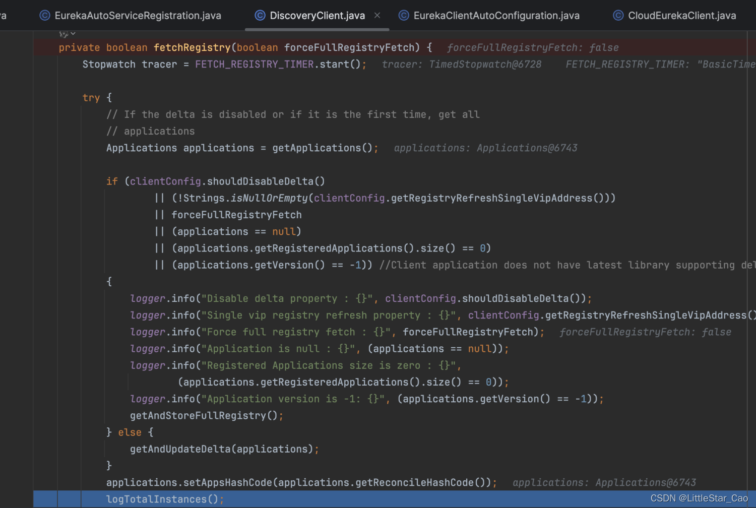Click the class icon on CloudEurekaClient.java tab
The width and height of the screenshot is (756, 508).
point(618,16)
